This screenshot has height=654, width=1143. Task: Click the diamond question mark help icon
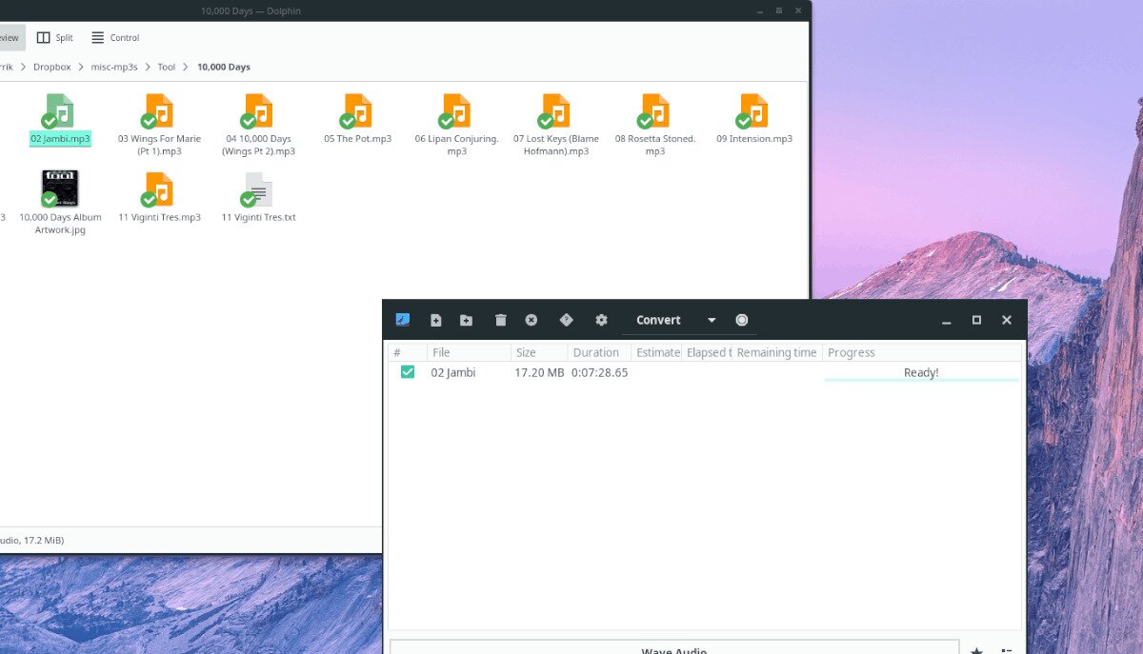566,320
